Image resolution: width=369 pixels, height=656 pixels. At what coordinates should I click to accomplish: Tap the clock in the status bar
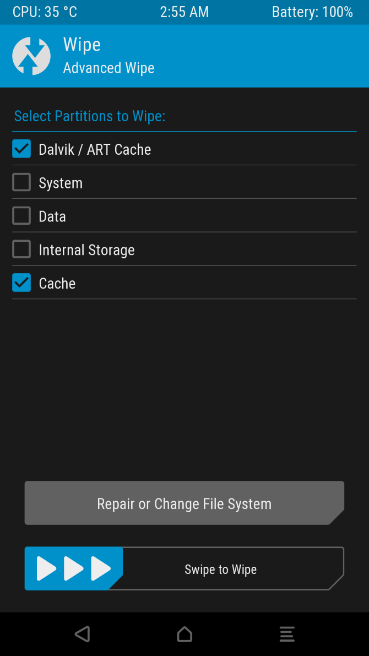click(184, 12)
